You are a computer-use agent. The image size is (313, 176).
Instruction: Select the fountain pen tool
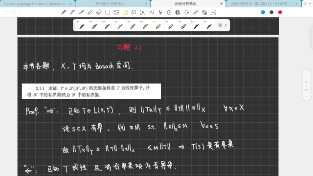[x=81, y=12]
